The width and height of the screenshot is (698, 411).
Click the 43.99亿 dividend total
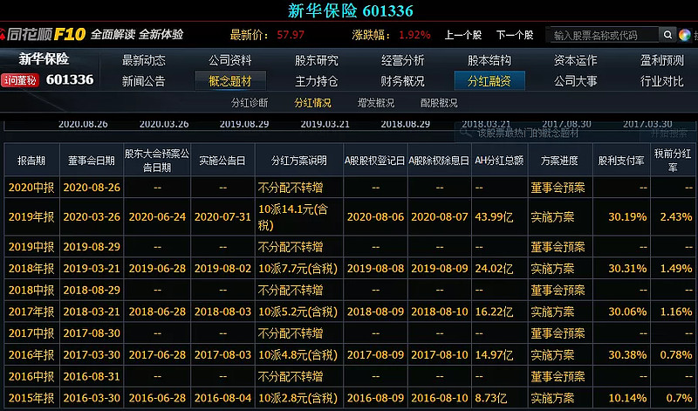(494, 217)
